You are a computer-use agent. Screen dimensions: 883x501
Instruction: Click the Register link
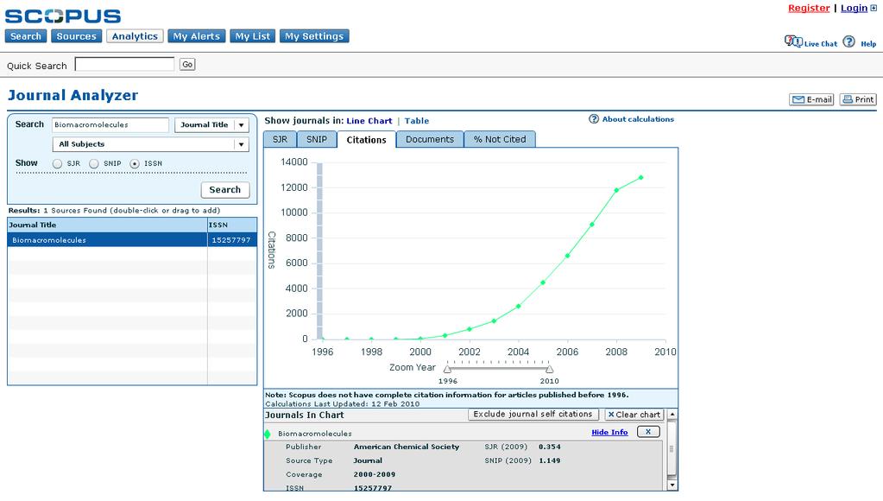click(x=809, y=8)
